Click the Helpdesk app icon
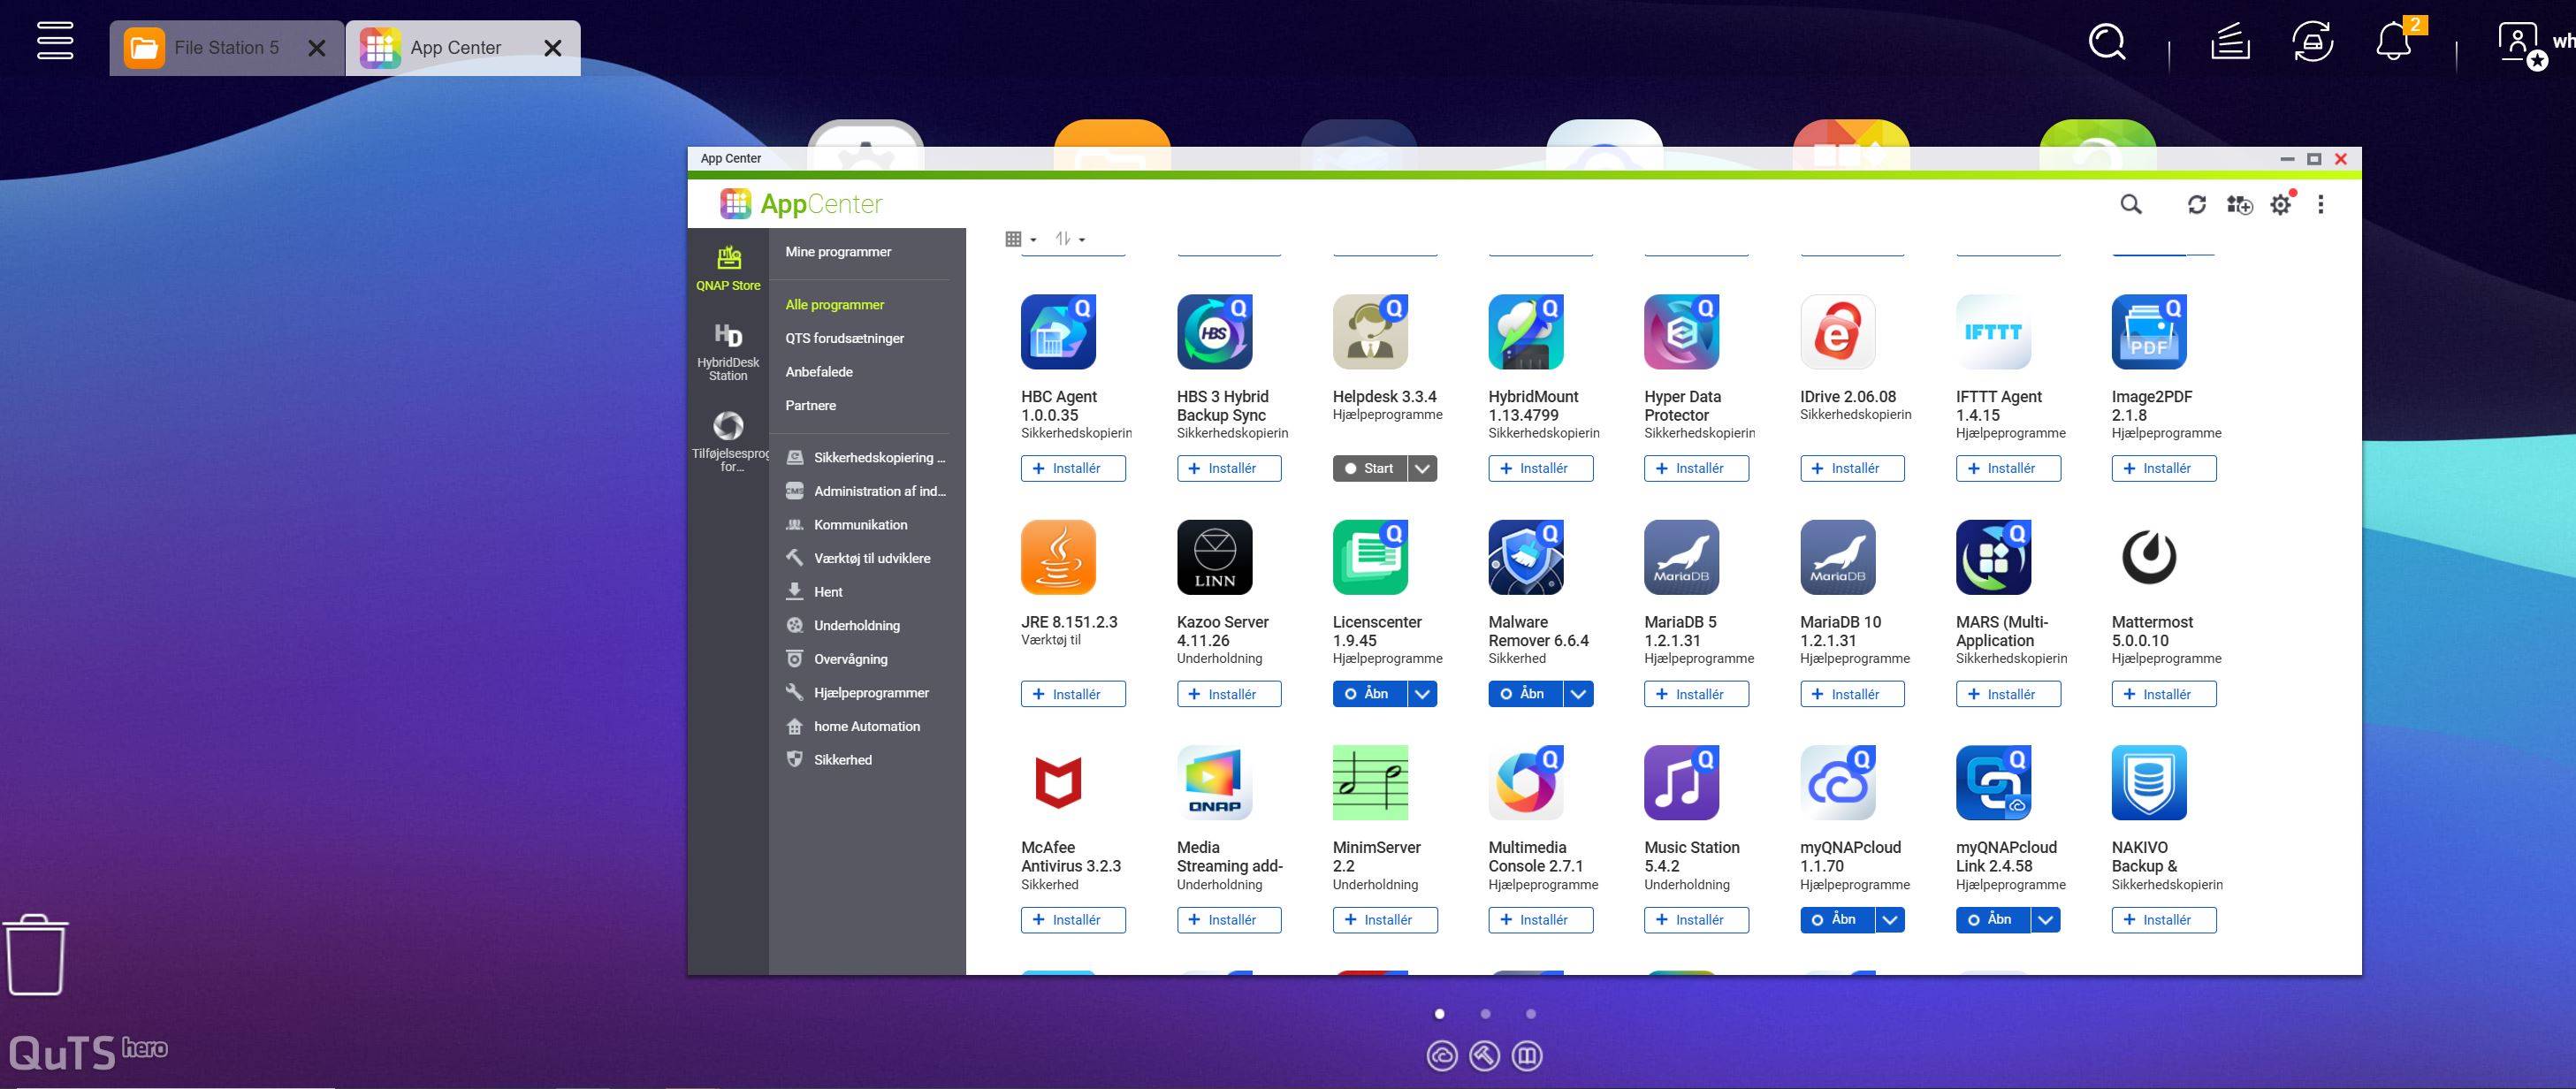2576x1089 pixels. 1370,332
